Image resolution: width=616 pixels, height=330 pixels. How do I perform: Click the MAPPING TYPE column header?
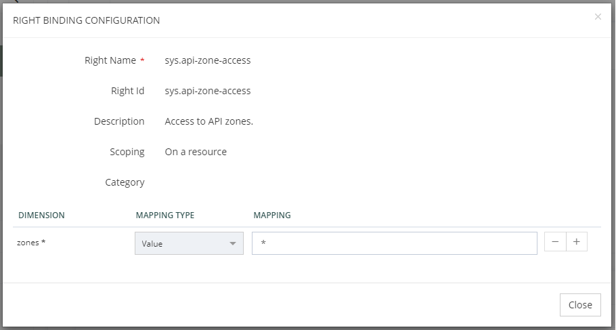(164, 215)
